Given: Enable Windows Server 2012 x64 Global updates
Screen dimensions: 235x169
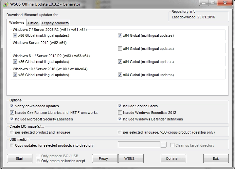Looking at the screenshot, I should click(120, 49).
